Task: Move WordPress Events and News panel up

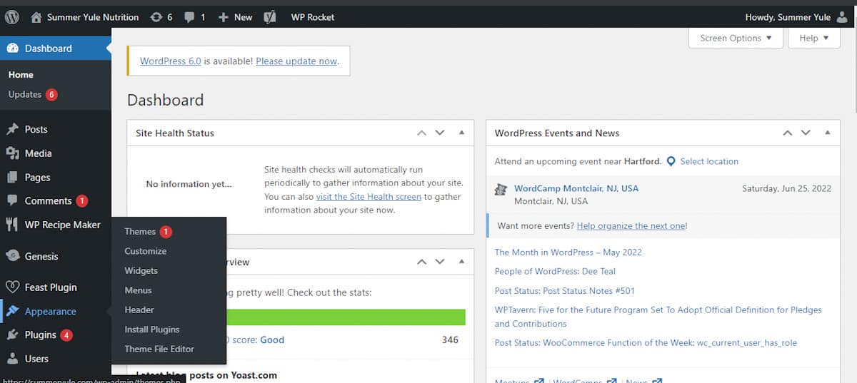Action: click(x=787, y=133)
